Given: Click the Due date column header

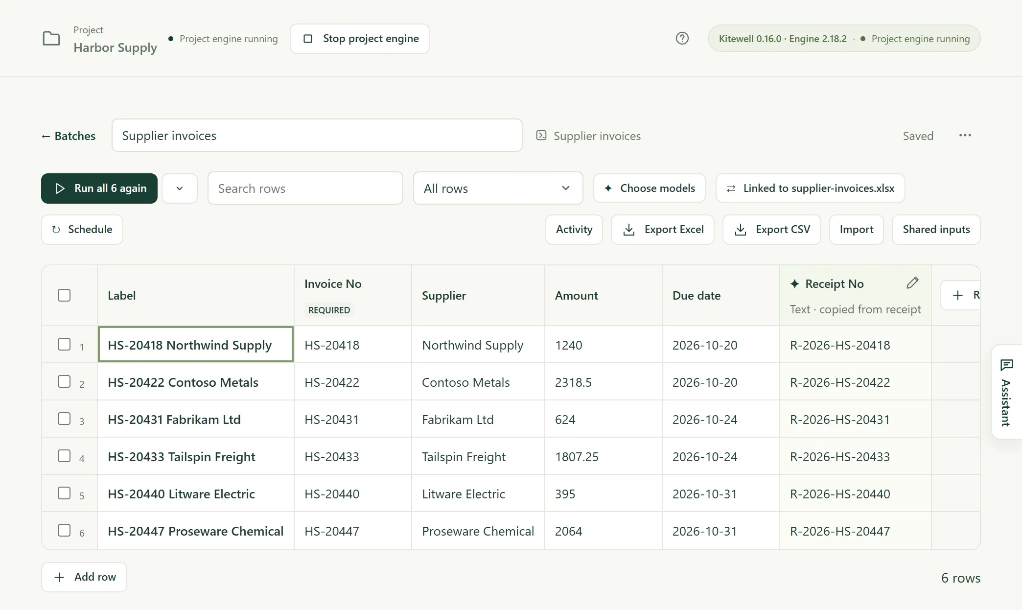Looking at the screenshot, I should [720, 295].
